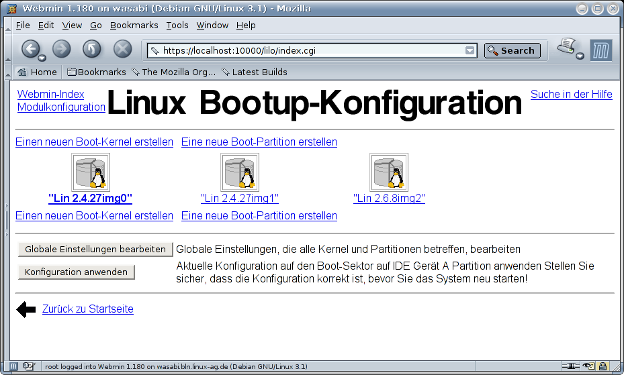Collapse the personal toolbar grippy
Image resolution: width=624 pixels, height=375 pixels.
7,72
